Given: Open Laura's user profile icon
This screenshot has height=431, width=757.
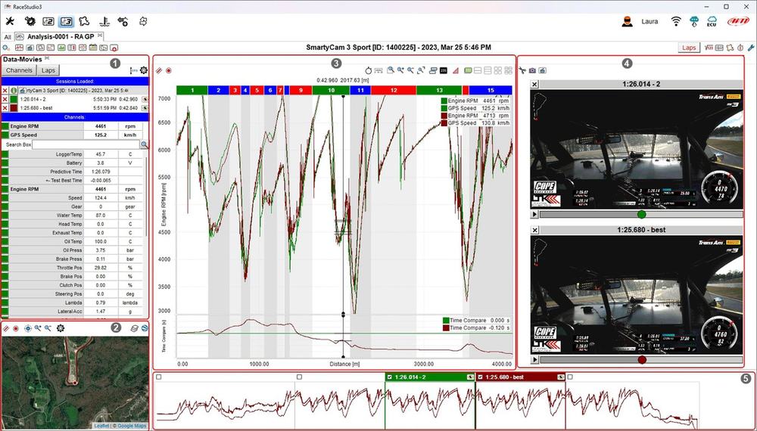Looking at the screenshot, I should [627, 21].
